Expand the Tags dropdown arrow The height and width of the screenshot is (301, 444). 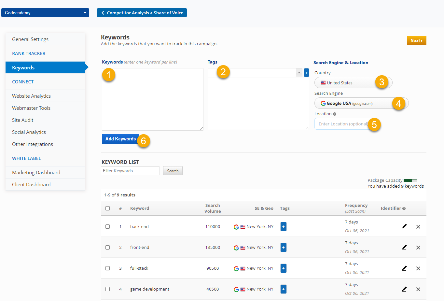pos(299,73)
